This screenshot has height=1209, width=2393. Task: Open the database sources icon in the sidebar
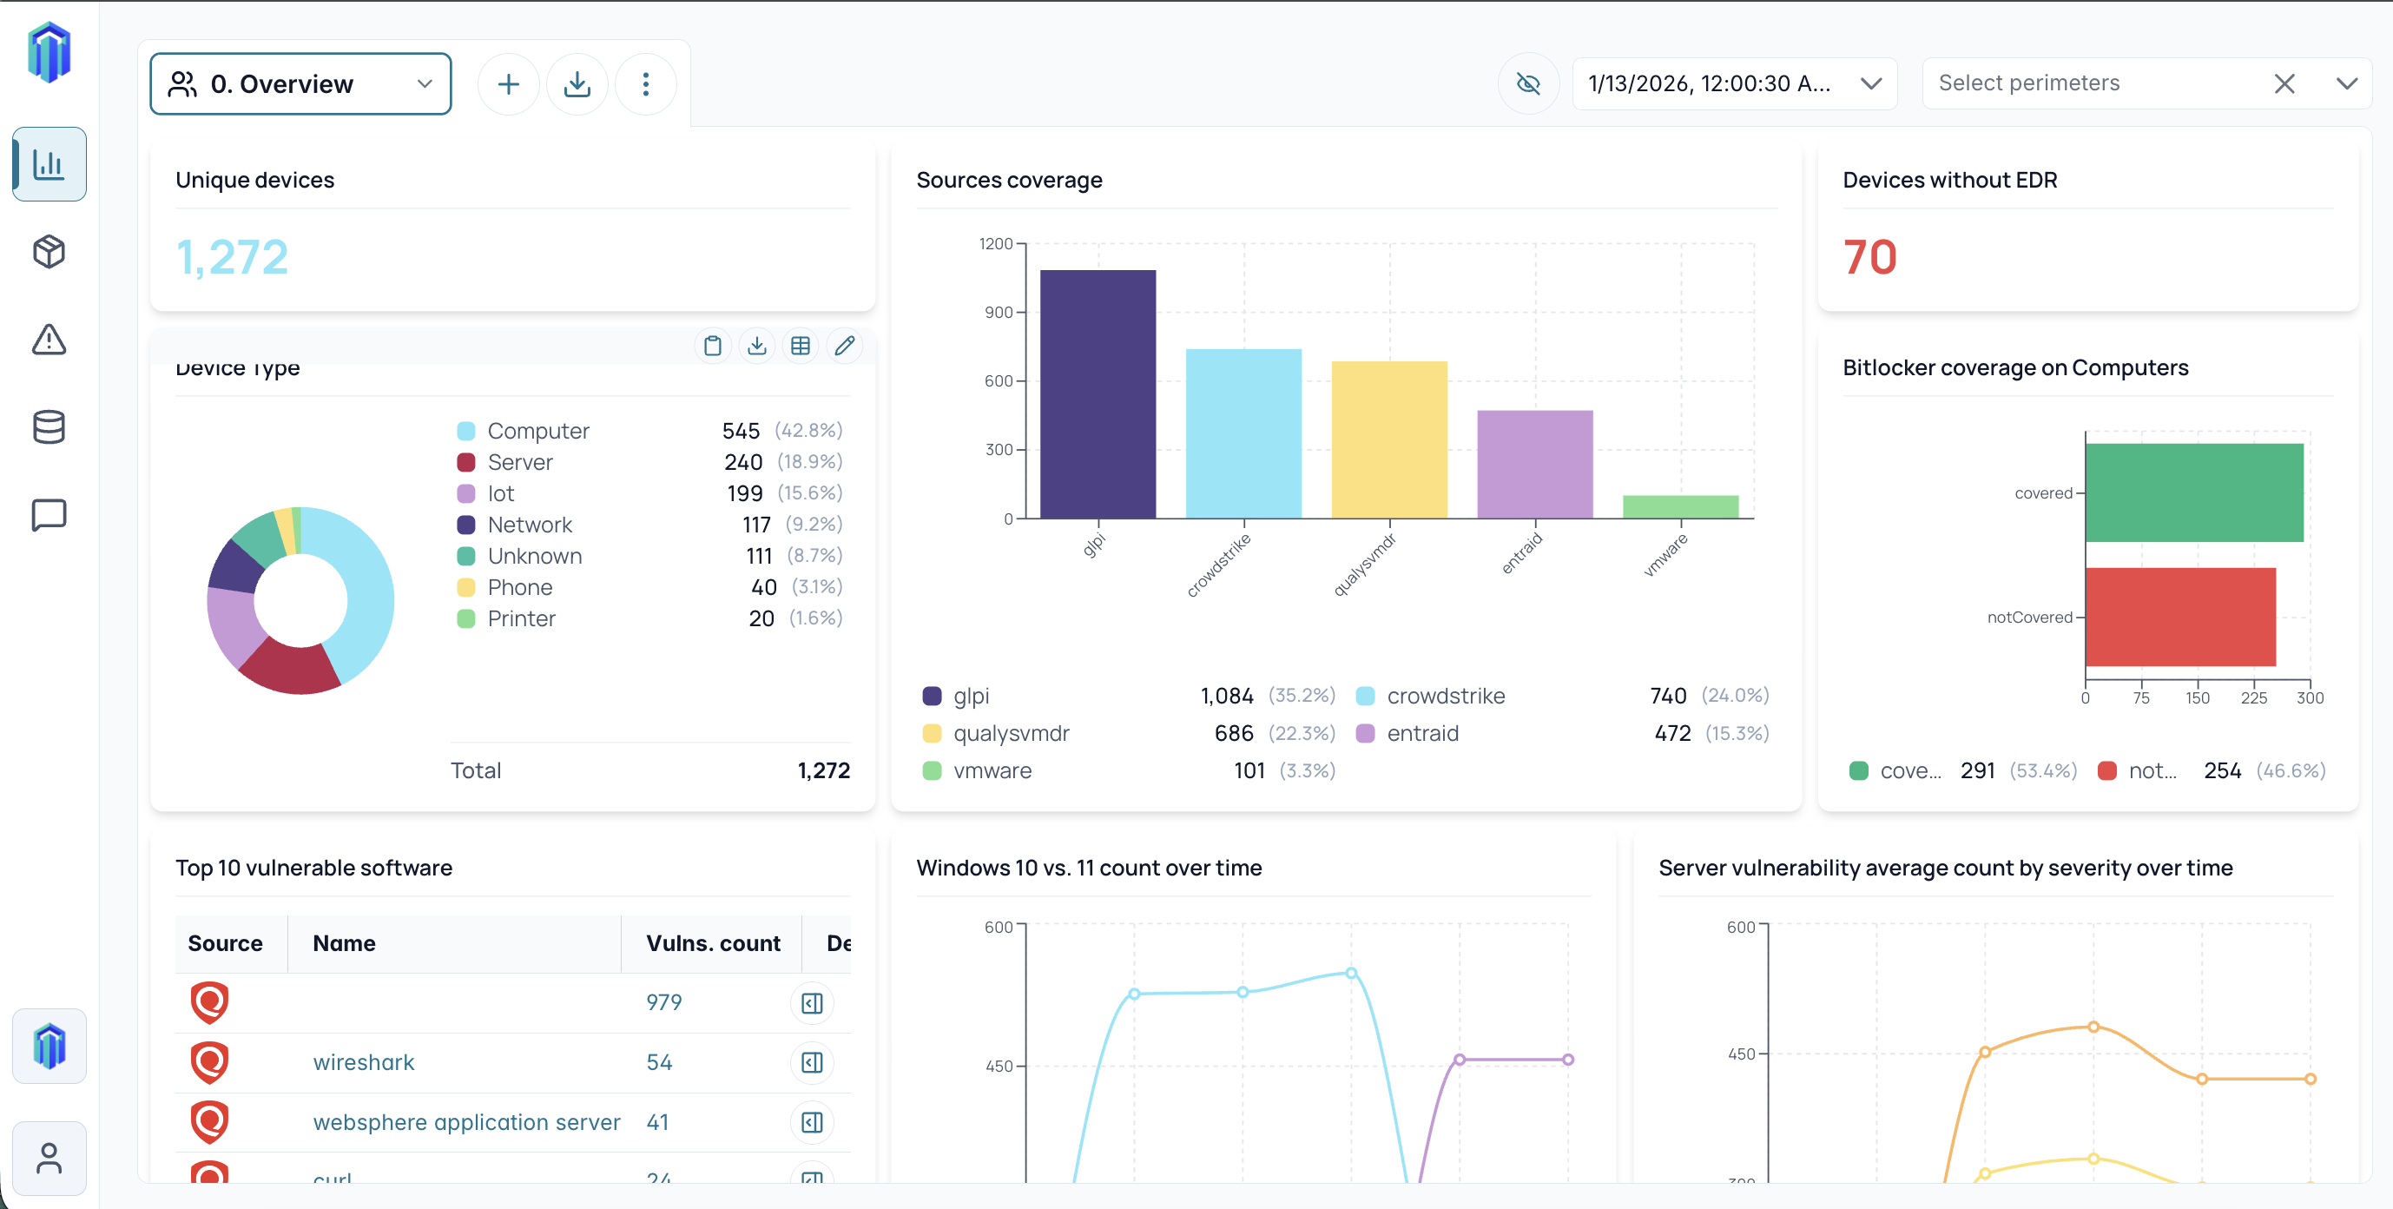pos(49,426)
